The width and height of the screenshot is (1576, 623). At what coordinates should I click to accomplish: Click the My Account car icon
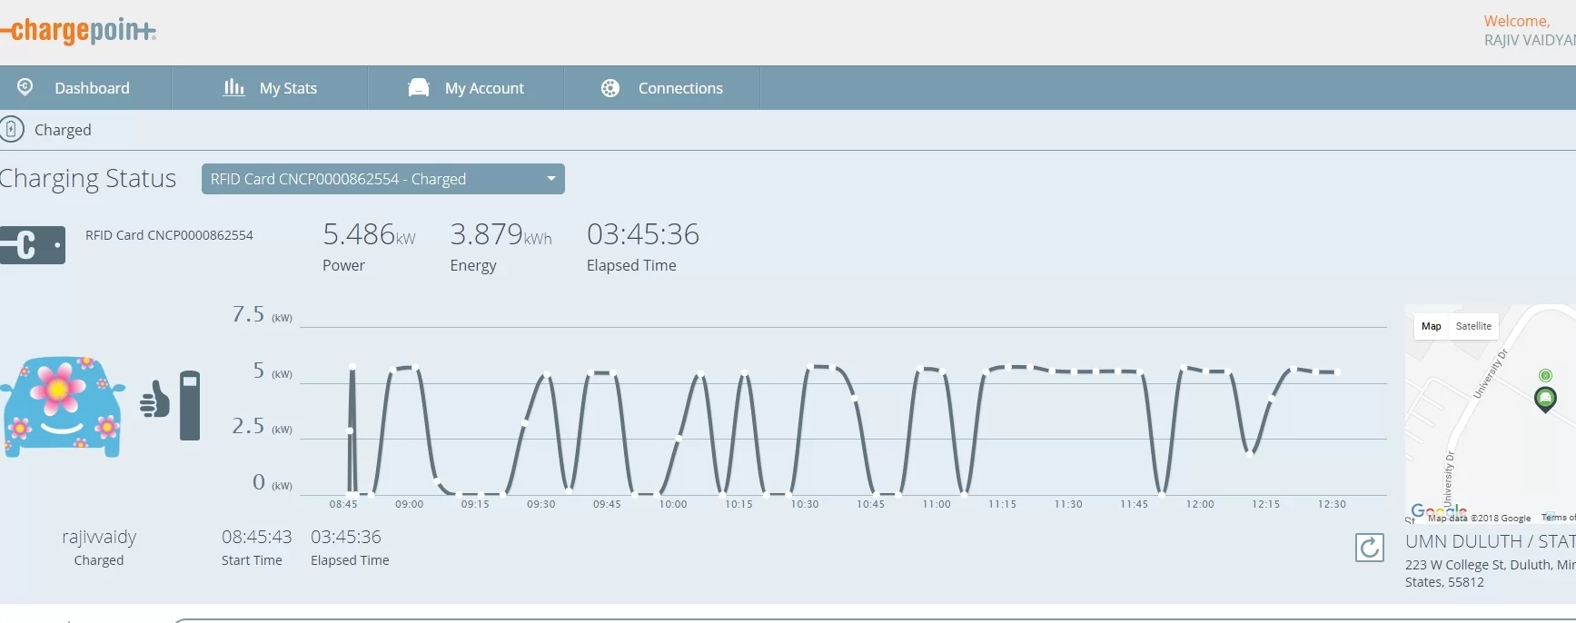(419, 87)
